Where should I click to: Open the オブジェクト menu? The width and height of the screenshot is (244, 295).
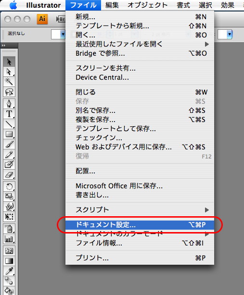(x=148, y=5)
